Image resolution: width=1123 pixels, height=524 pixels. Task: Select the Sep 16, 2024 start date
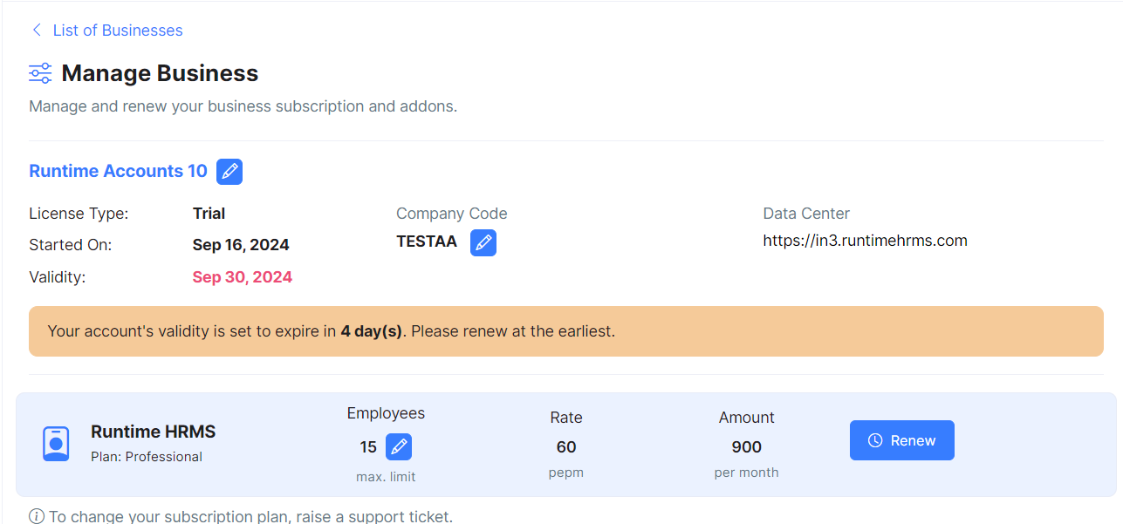[x=241, y=245]
